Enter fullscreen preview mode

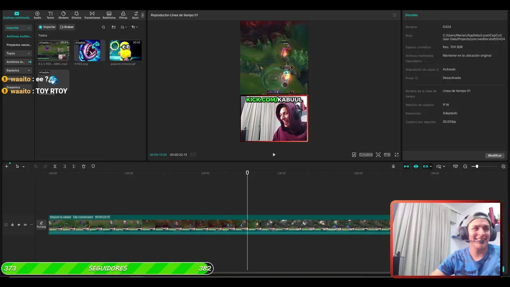click(396, 155)
